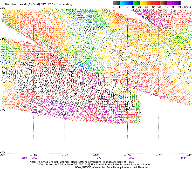Click the -60 latitude axis label

pos(2,152)
